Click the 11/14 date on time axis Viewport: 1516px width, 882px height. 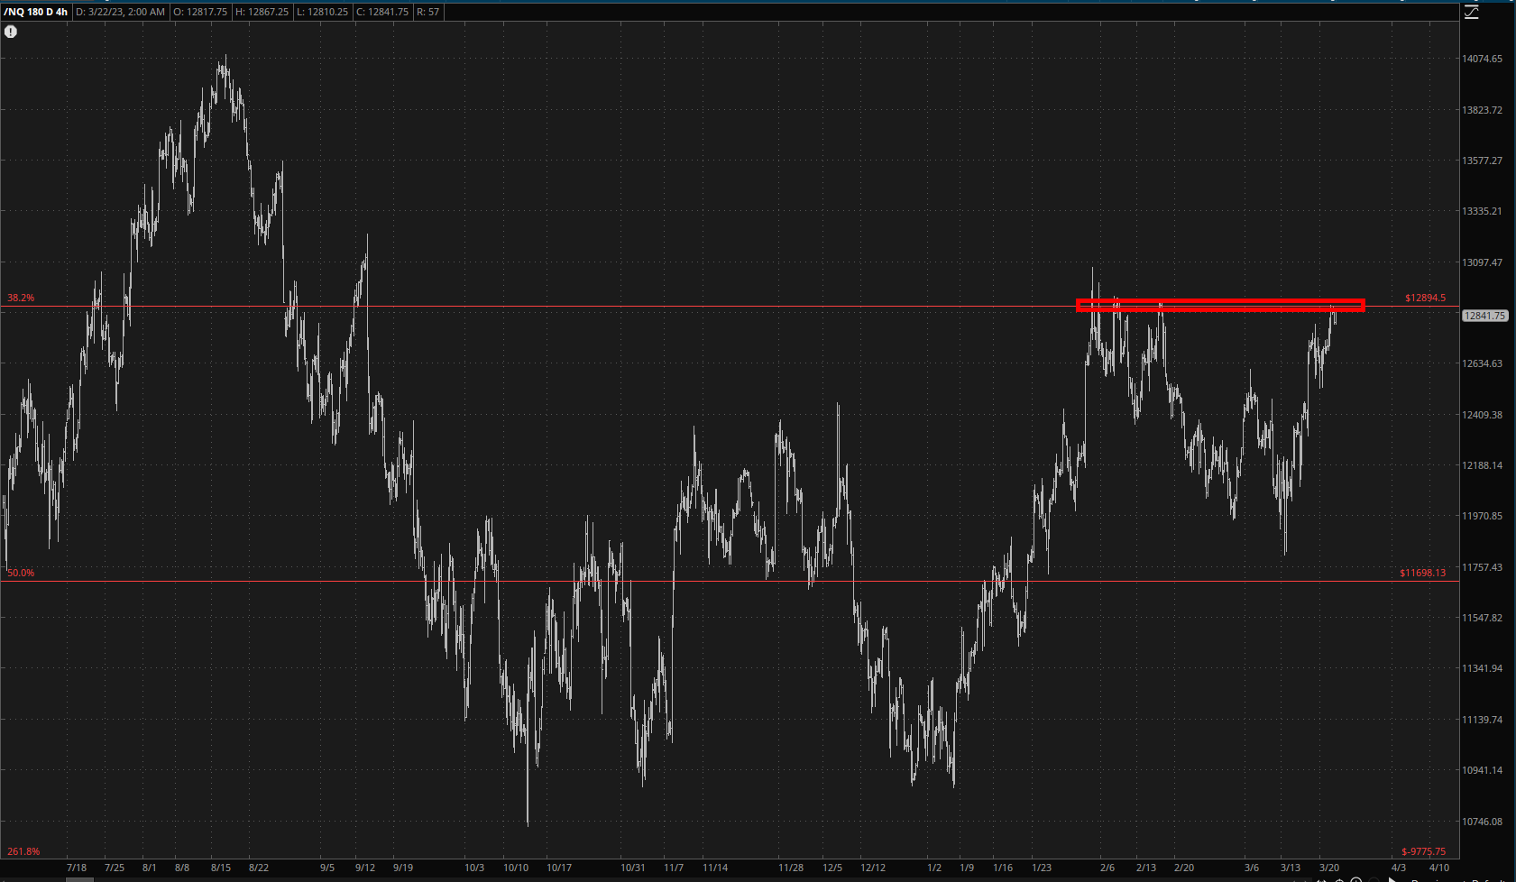click(715, 868)
